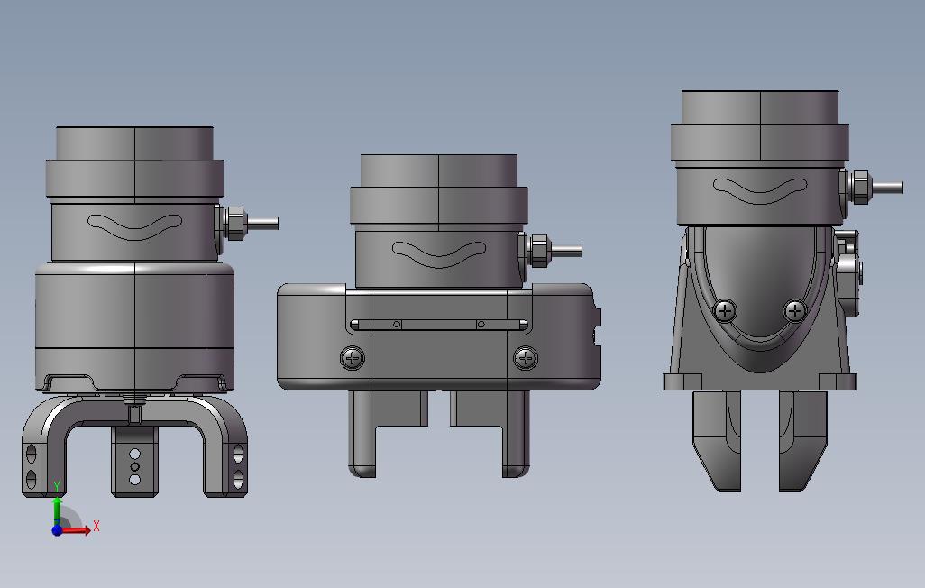This screenshot has height=588, width=925.
Task: Select the wave-shaped slot on the left gripper
Action: tap(134, 226)
